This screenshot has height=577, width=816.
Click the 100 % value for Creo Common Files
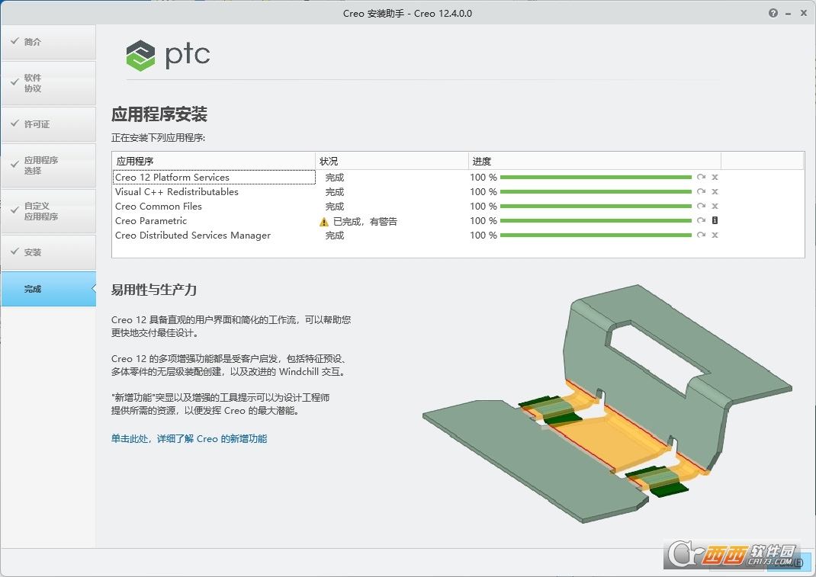click(x=483, y=206)
